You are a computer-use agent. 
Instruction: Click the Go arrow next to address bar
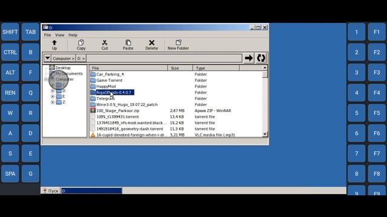pyautogui.click(x=249, y=58)
